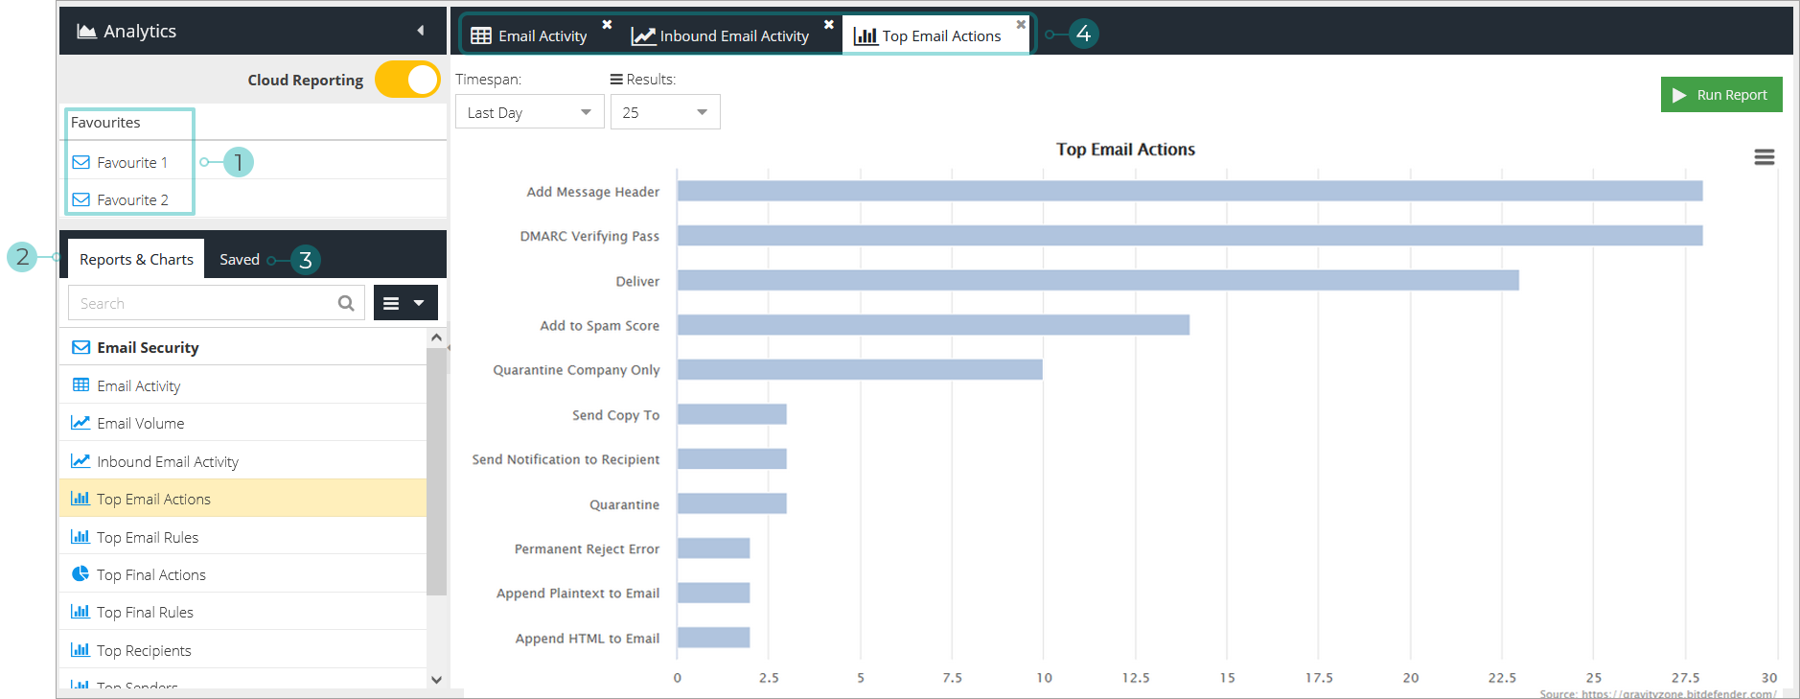Click the magnifier search icon

click(x=346, y=303)
